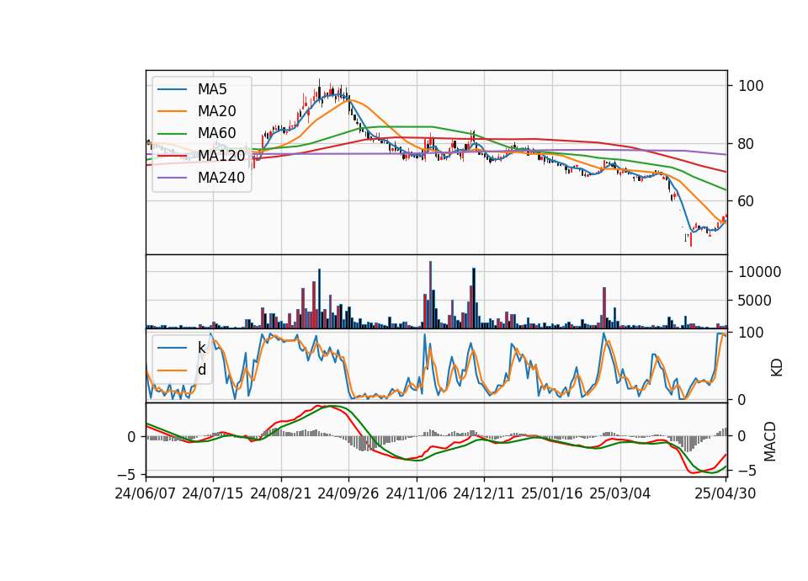Click the 24/08/21 date label
808x581 pixels.
[281, 493]
